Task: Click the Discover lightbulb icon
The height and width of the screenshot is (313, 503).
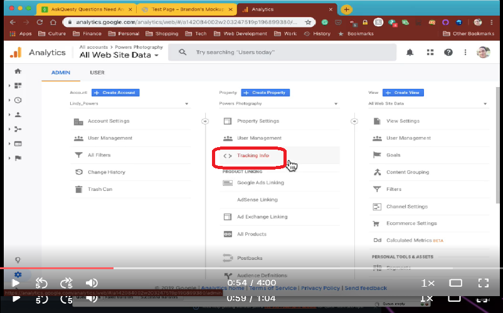Action: [18, 260]
